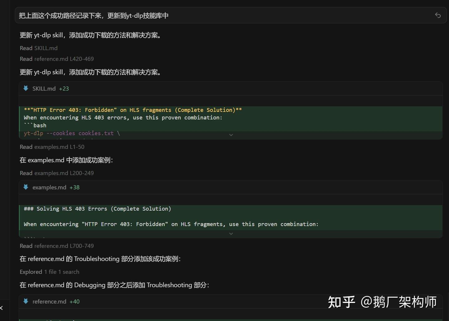Click 'When encountering "HTTP Error 403' examples line

pos(171,224)
